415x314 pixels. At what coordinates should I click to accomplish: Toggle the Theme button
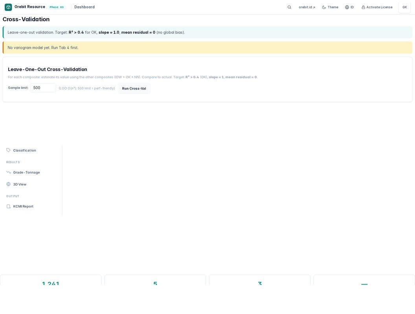coord(330,7)
